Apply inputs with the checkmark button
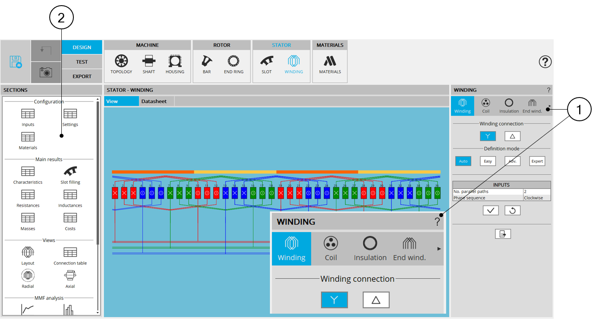Image resolution: width=596 pixels, height=321 pixels. click(491, 210)
